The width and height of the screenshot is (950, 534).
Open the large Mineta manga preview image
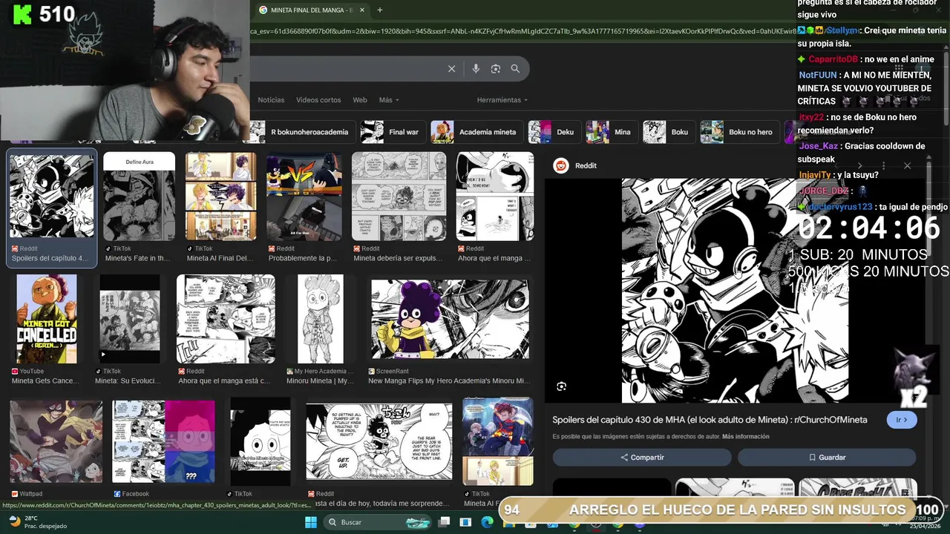735,291
